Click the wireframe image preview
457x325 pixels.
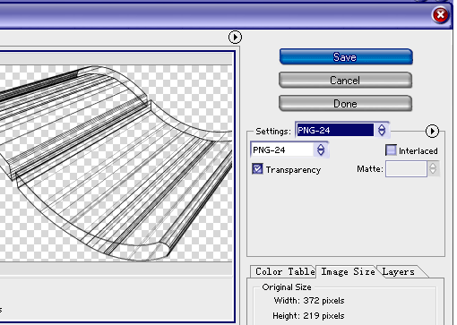click(x=116, y=163)
